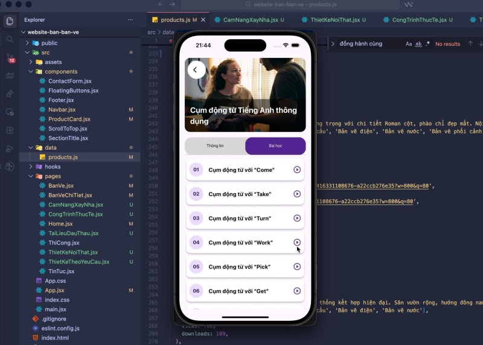Play lesson 02 Cụm động từ với Take

(297, 194)
